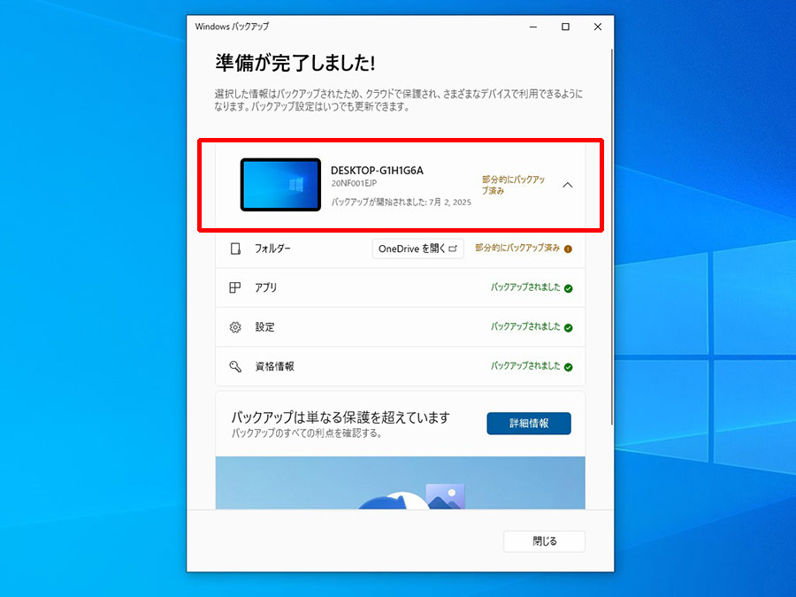Click the key icon beside 資格情報

[235, 366]
